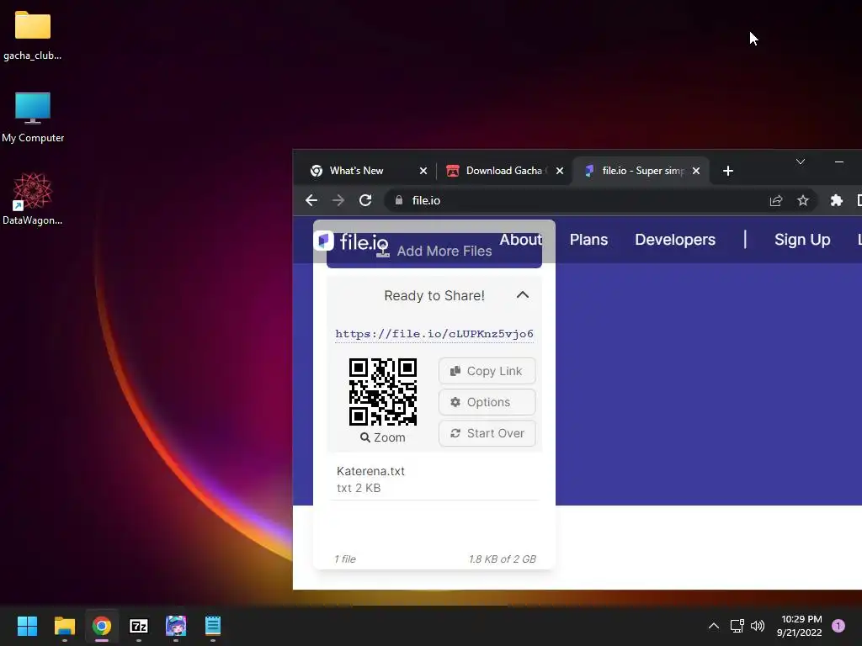
Task: Close the Download Gacha tab
Action: pos(559,171)
